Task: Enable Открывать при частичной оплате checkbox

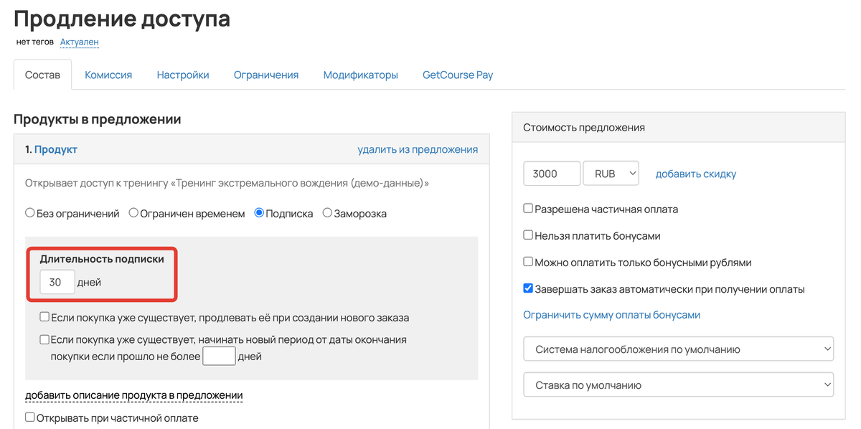Action: pyautogui.click(x=30, y=418)
